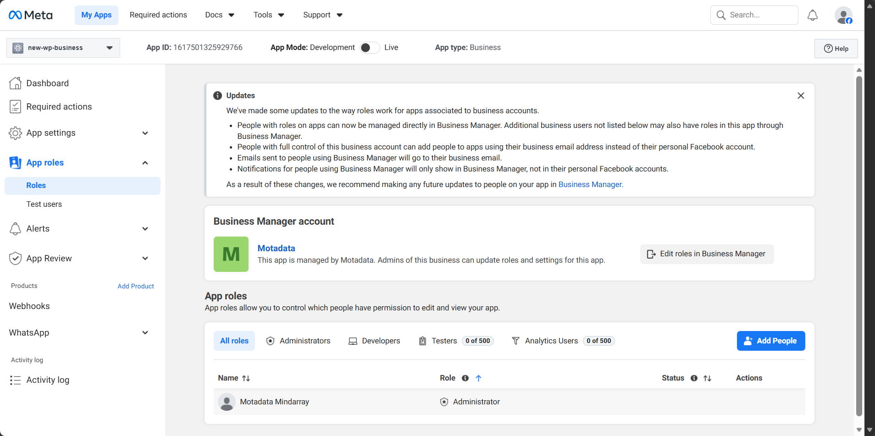Click the Dashboard house icon

15,83
